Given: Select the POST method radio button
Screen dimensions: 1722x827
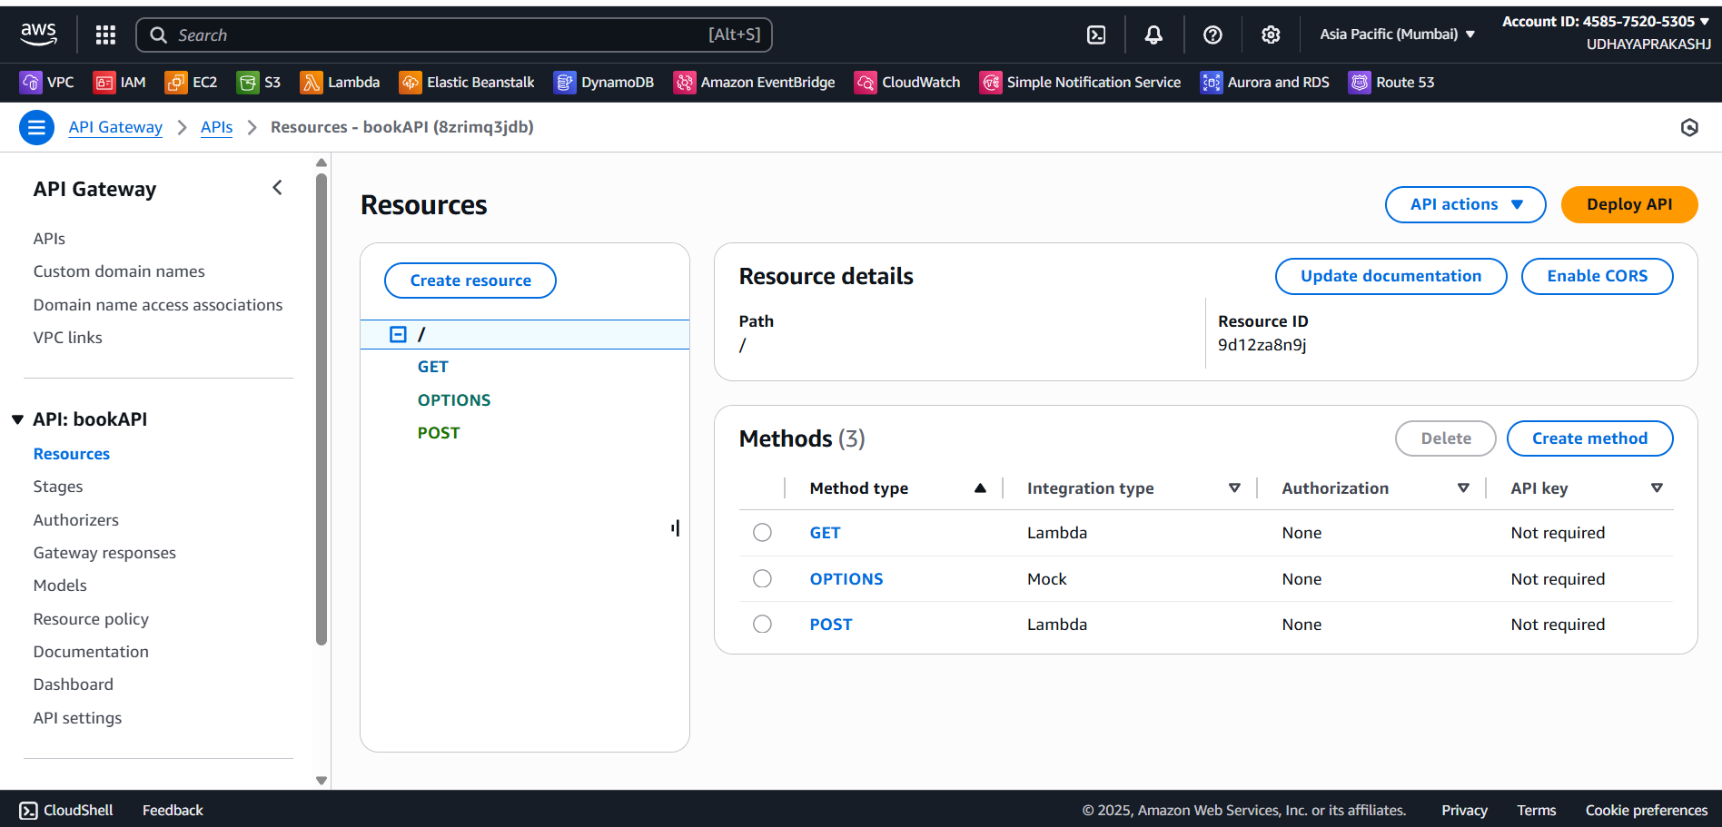Looking at the screenshot, I should coord(762,625).
